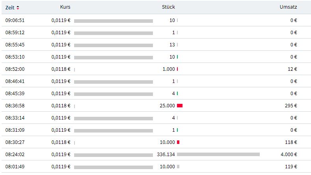Click the long gray volume bar at 08:24:02
Viewport: 311px width, 175px height.
tap(218, 155)
